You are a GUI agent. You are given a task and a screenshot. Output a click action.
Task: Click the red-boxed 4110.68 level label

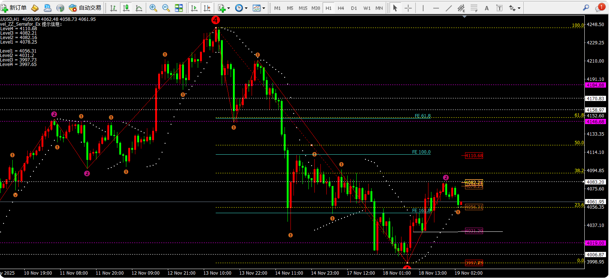pos(474,156)
